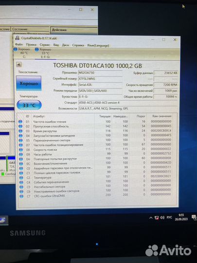Click the Текущее column header
Screen dimensions: 197x263
point(105,116)
